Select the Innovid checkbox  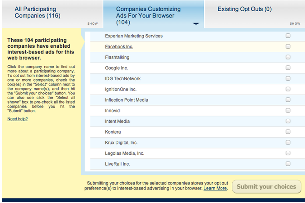click(288, 110)
